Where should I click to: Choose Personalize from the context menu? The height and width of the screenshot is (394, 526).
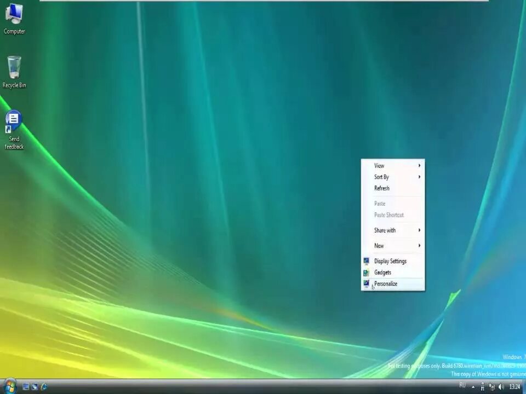click(393, 284)
